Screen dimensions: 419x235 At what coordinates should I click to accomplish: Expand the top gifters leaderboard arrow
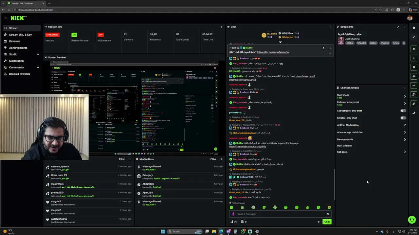coord(280,42)
